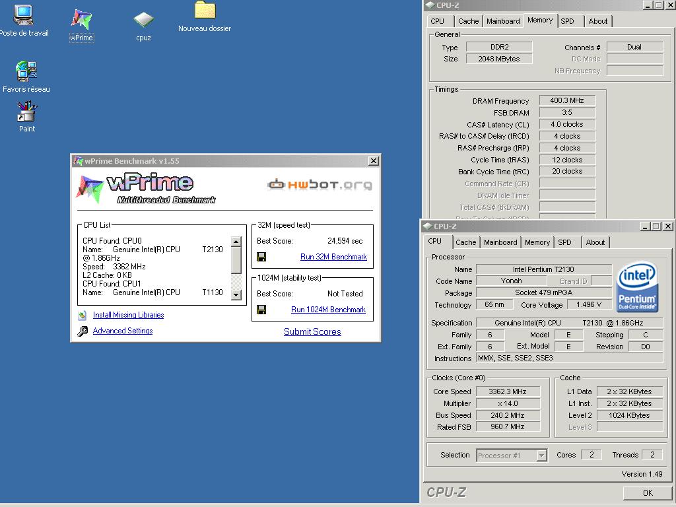Click the Core Speed value 3362.3 MHz
This screenshot has width=676, height=507.
tap(507, 391)
